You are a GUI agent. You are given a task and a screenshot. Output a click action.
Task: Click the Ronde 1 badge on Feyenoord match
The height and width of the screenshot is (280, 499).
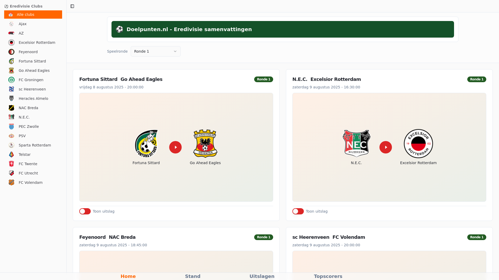(264, 237)
